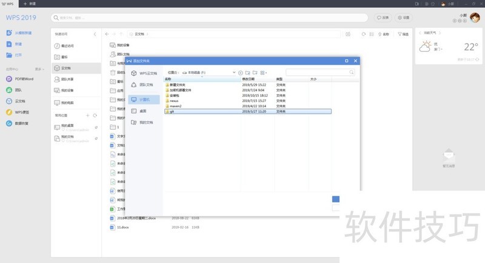The height and width of the screenshot is (263, 485).
Task: Click the 云文档 breadcrumb in path bar
Action: [x=139, y=34]
